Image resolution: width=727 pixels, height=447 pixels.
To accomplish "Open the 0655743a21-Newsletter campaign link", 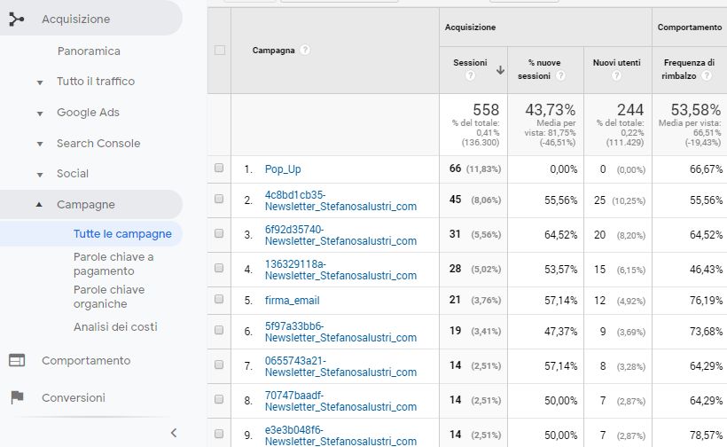I will point(340,366).
